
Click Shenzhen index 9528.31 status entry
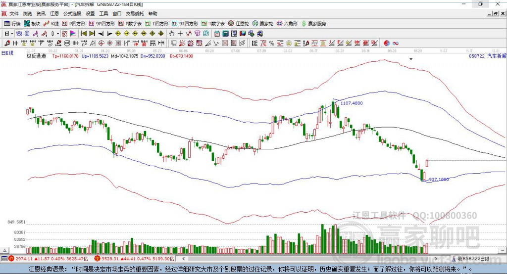135,259
